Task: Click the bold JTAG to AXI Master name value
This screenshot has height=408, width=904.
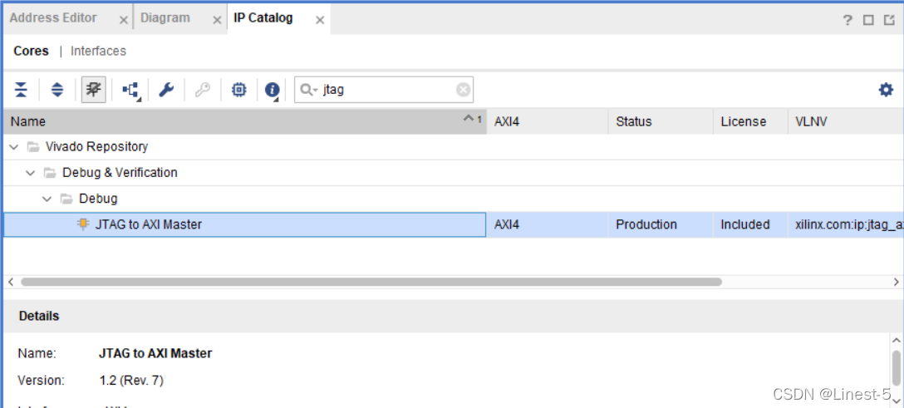Action: click(155, 353)
